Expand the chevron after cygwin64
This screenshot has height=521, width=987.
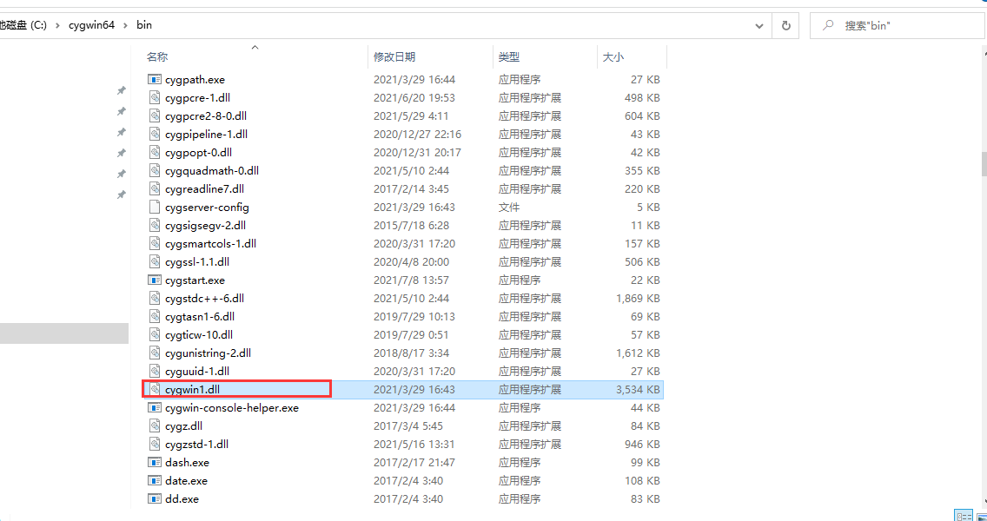click(x=126, y=26)
